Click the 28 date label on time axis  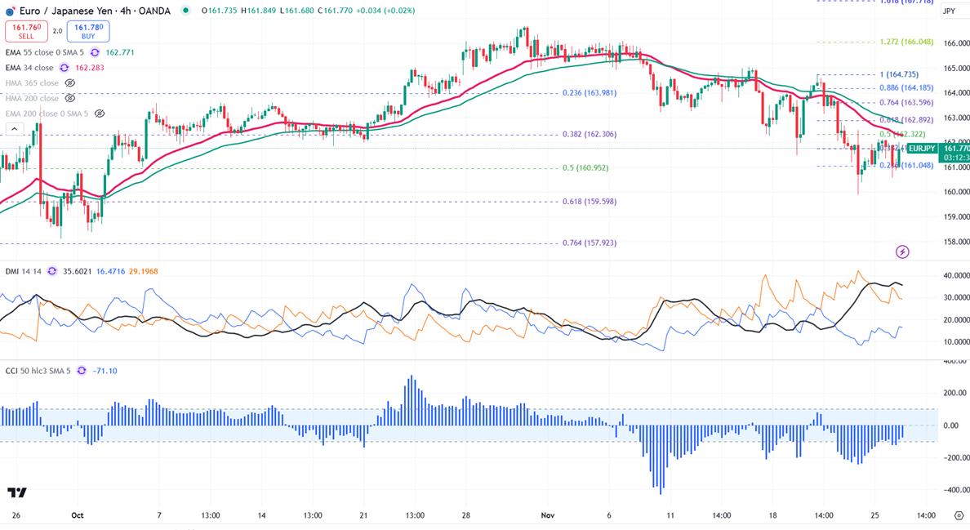(x=466, y=515)
